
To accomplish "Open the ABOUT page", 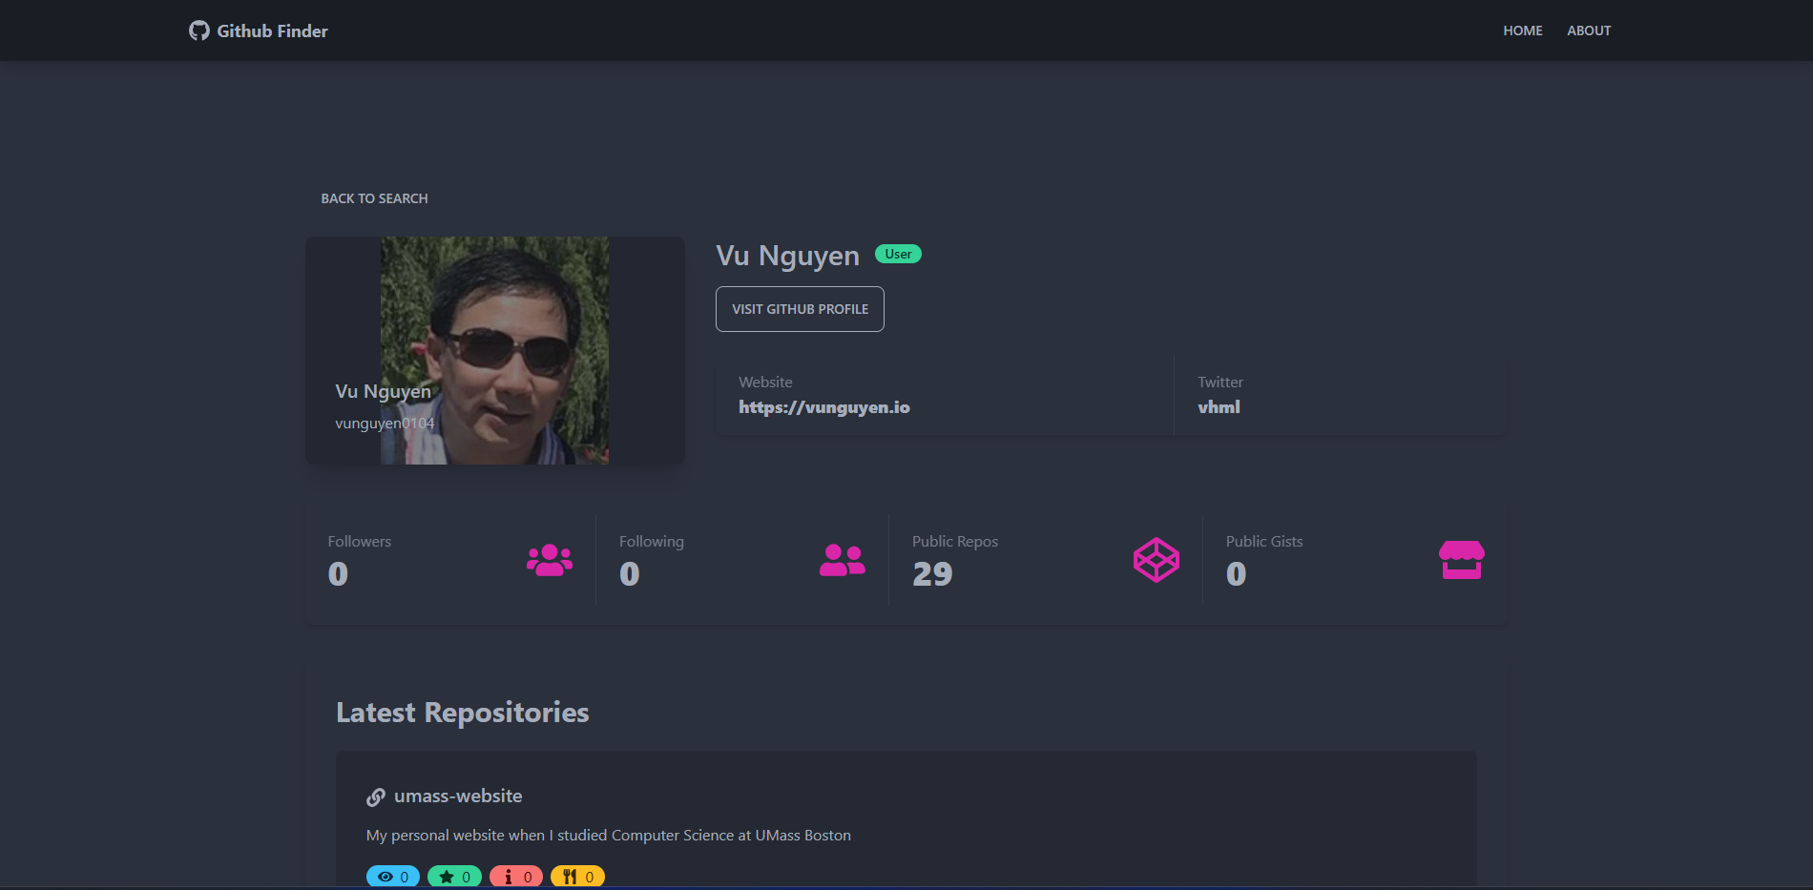I will [x=1589, y=30].
